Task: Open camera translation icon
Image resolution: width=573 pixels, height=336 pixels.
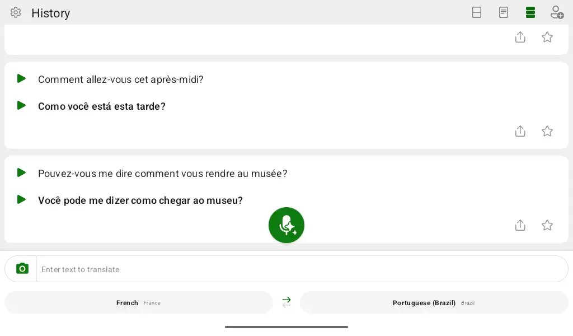Action: 22,269
